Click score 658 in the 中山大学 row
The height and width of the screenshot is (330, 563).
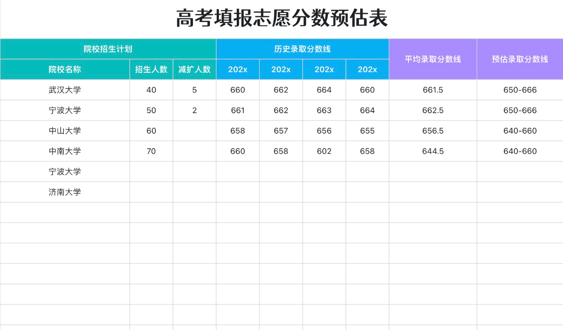(x=238, y=131)
